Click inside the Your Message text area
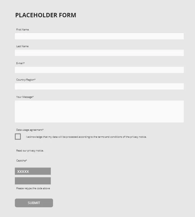Viewport: 195px width, 217px height. pyautogui.click(x=99, y=111)
